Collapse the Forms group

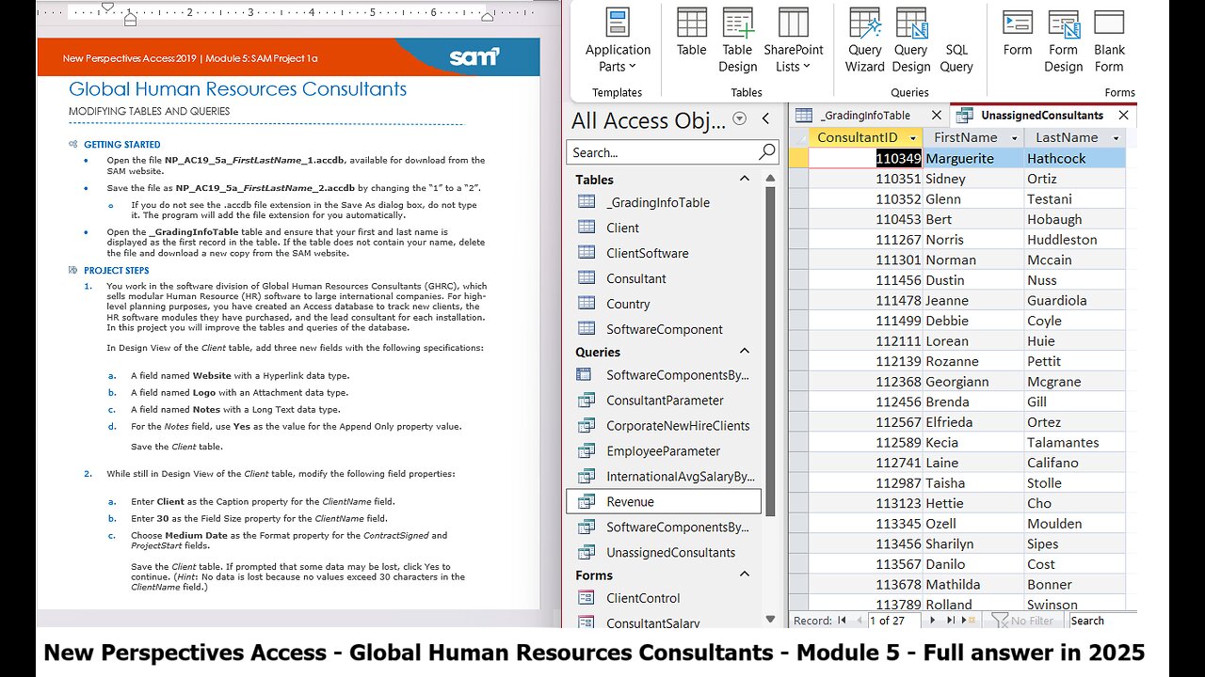coord(745,575)
